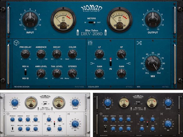The width and height of the screenshot is (183, 137).
Task: Click shuffle icon on the silver skin
Action: 69,114
